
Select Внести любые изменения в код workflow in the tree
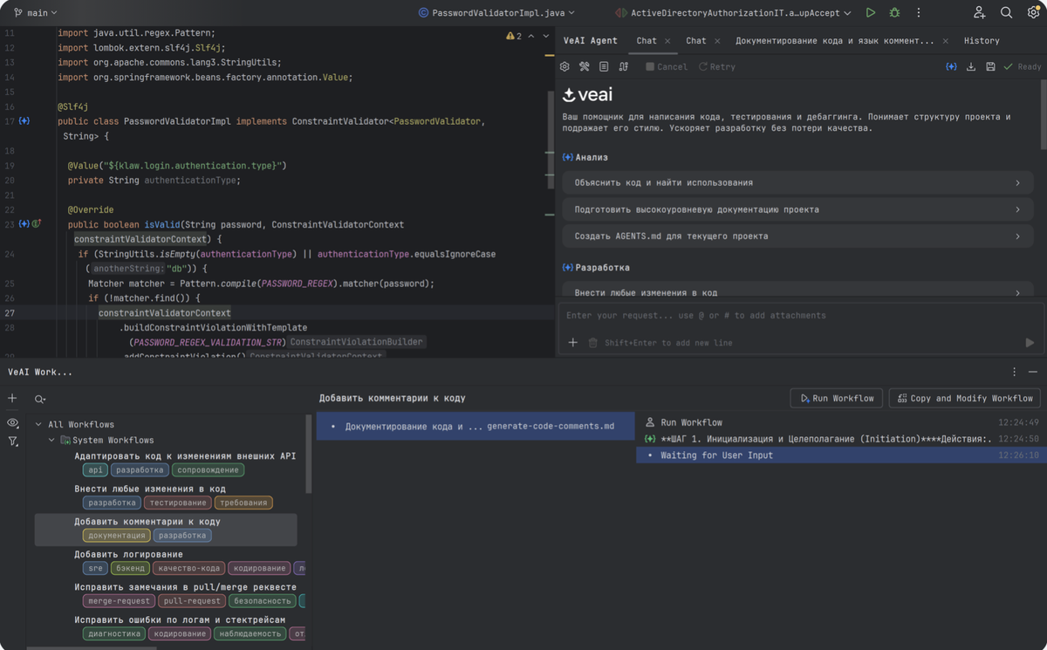click(x=150, y=489)
